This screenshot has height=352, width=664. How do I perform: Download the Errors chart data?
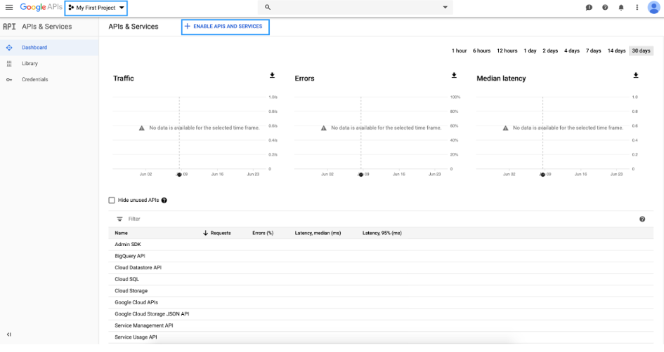click(454, 75)
